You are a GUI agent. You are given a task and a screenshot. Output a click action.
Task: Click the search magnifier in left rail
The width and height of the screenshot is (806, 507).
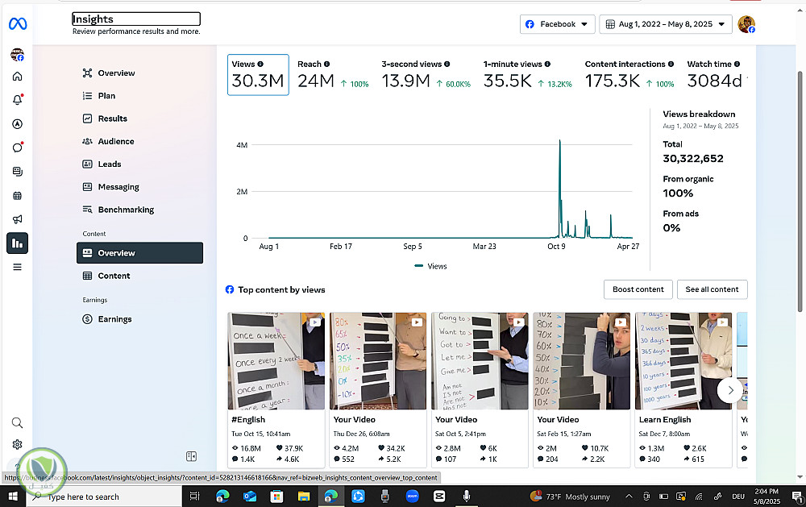[17, 423]
